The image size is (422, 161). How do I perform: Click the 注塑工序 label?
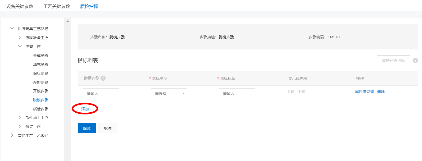coord(33,47)
